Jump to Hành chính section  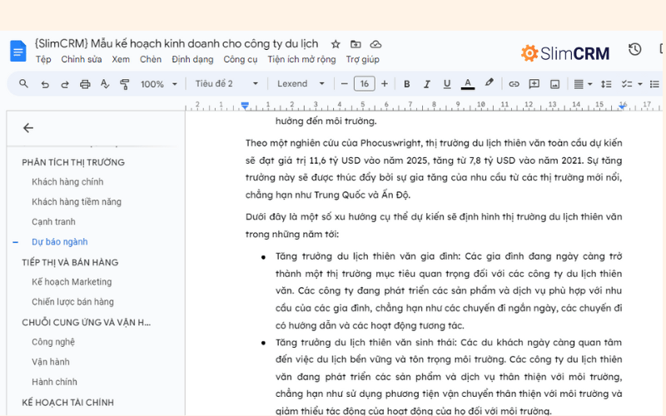point(54,382)
